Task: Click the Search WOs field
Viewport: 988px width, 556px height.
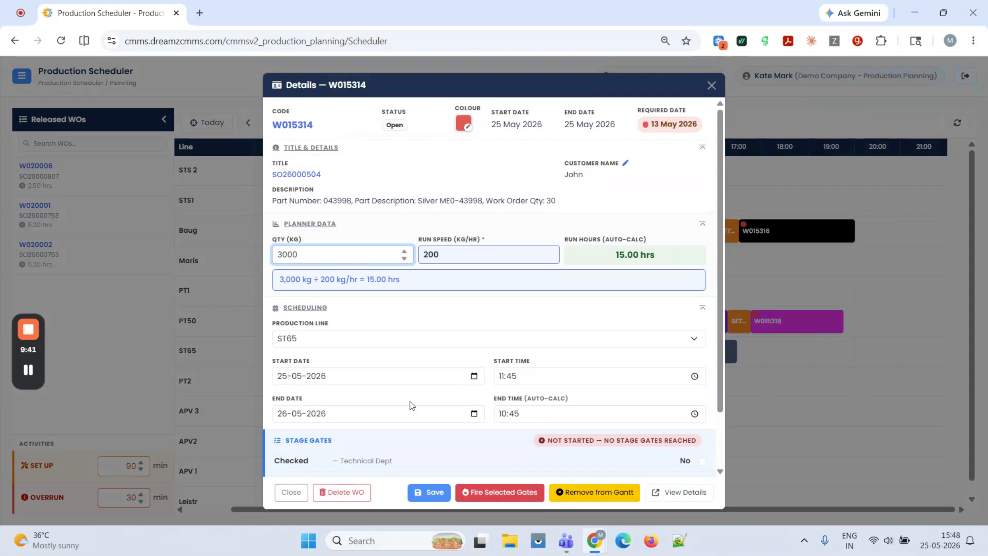Action: click(x=93, y=143)
